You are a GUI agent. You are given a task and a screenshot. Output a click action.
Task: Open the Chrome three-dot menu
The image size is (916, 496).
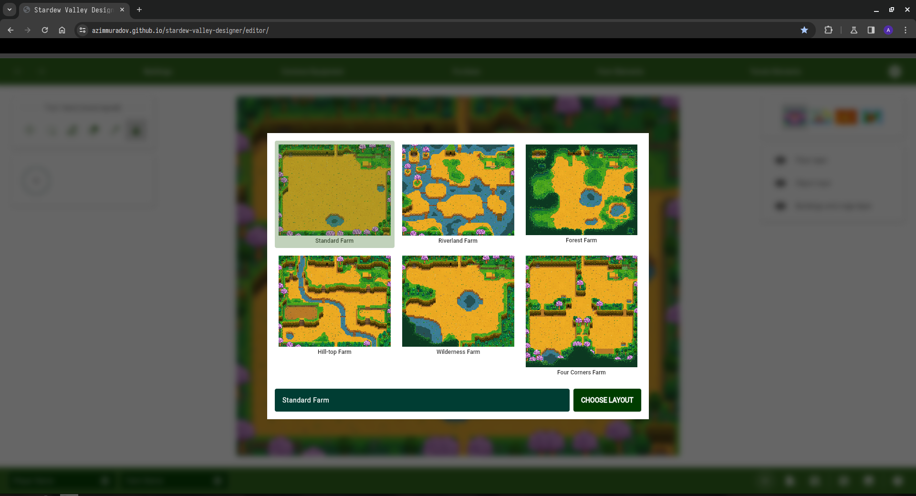click(906, 30)
